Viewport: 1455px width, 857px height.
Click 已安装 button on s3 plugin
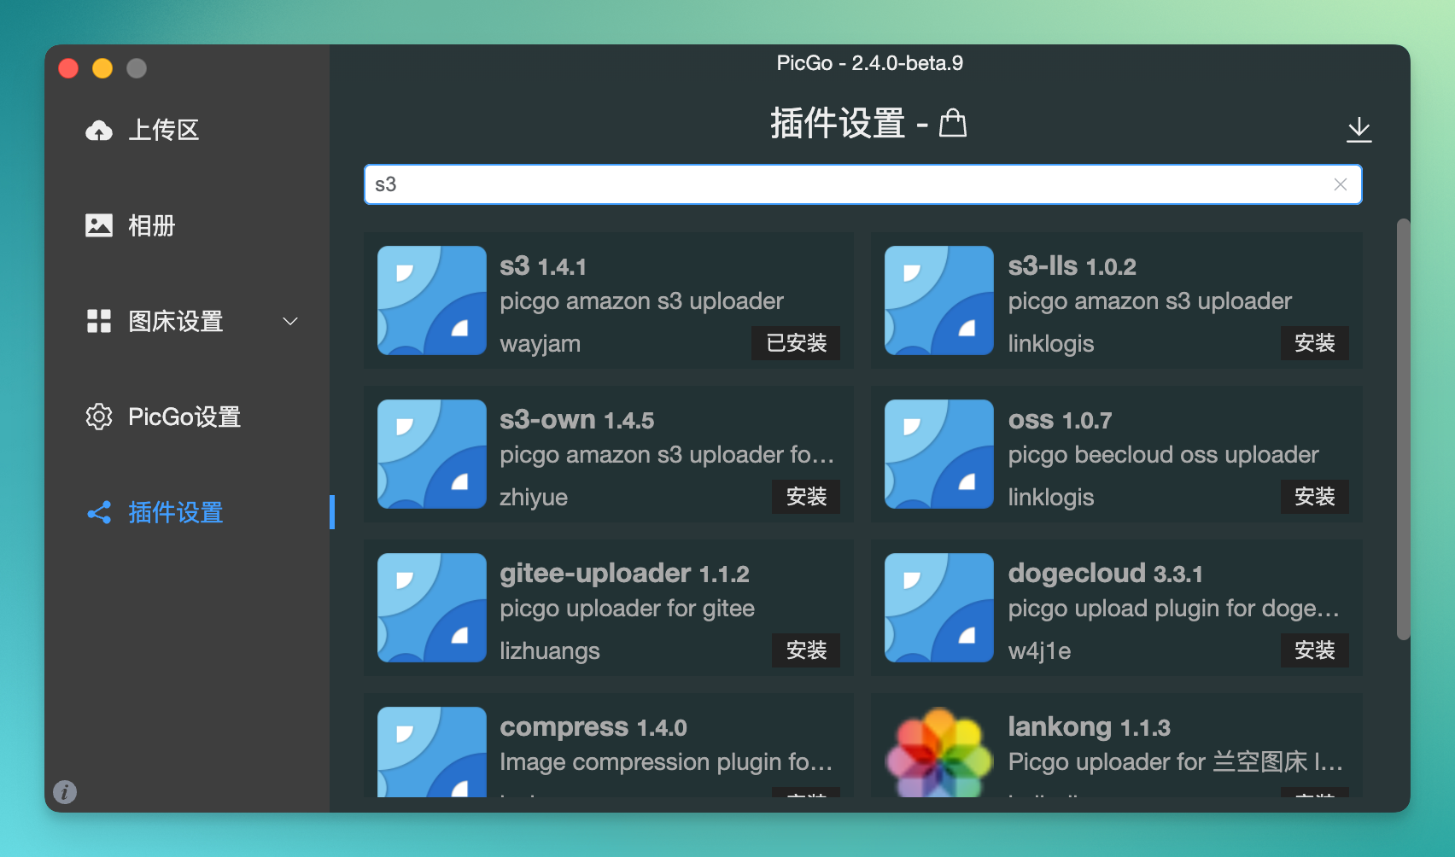coord(796,343)
